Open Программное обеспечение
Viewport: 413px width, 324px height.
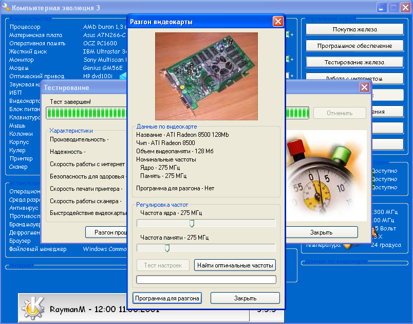pyautogui.click(x=354, y=46)
